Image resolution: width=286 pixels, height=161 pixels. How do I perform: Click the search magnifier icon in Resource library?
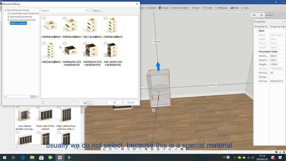pos(87,11)
